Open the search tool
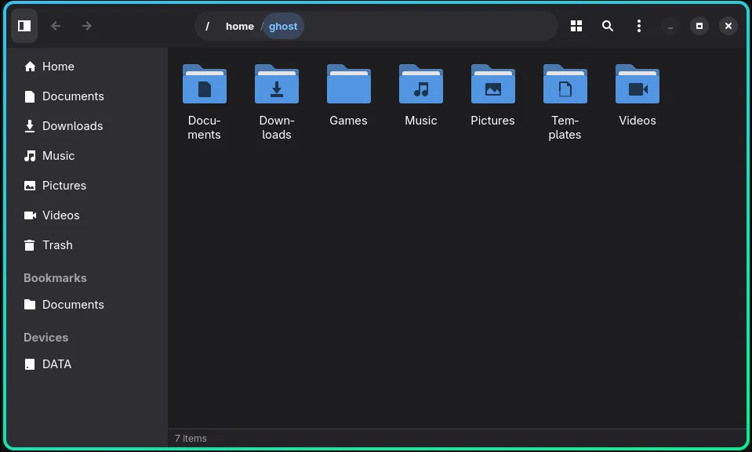This screenshot has width=752, height=452. 607,26
